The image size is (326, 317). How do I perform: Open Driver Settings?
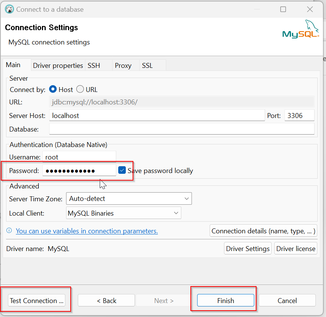(248, 248)
